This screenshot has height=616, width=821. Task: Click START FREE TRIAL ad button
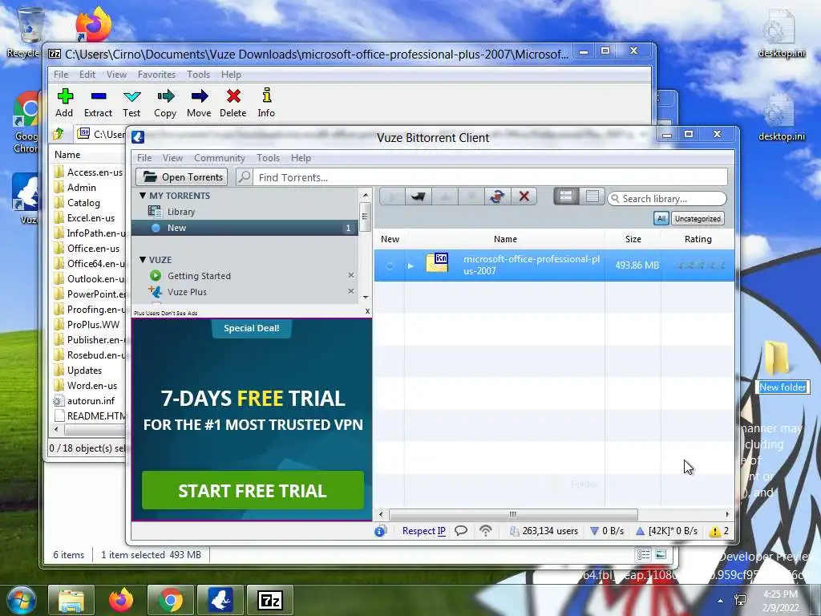[253, 490]
